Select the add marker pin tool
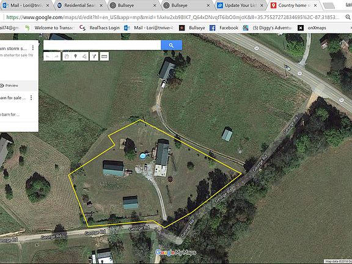Screen dimensions: 352x264 pos(75,56)
